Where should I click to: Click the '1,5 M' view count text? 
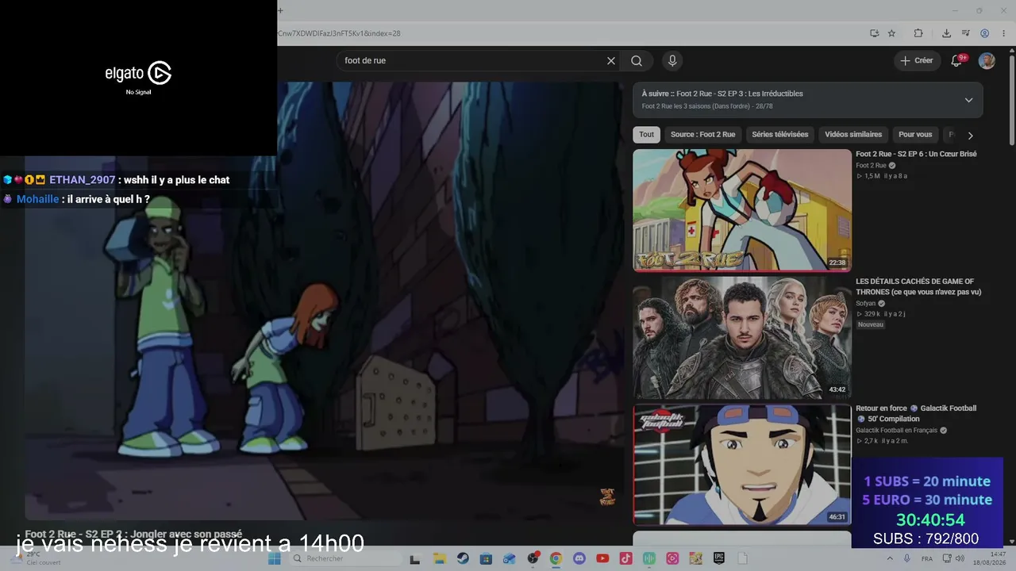click(872, 176)
